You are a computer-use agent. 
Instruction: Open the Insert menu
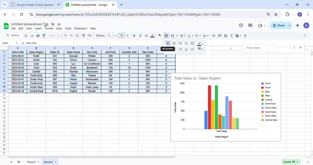pyautogui.click(x=38, y=28)
